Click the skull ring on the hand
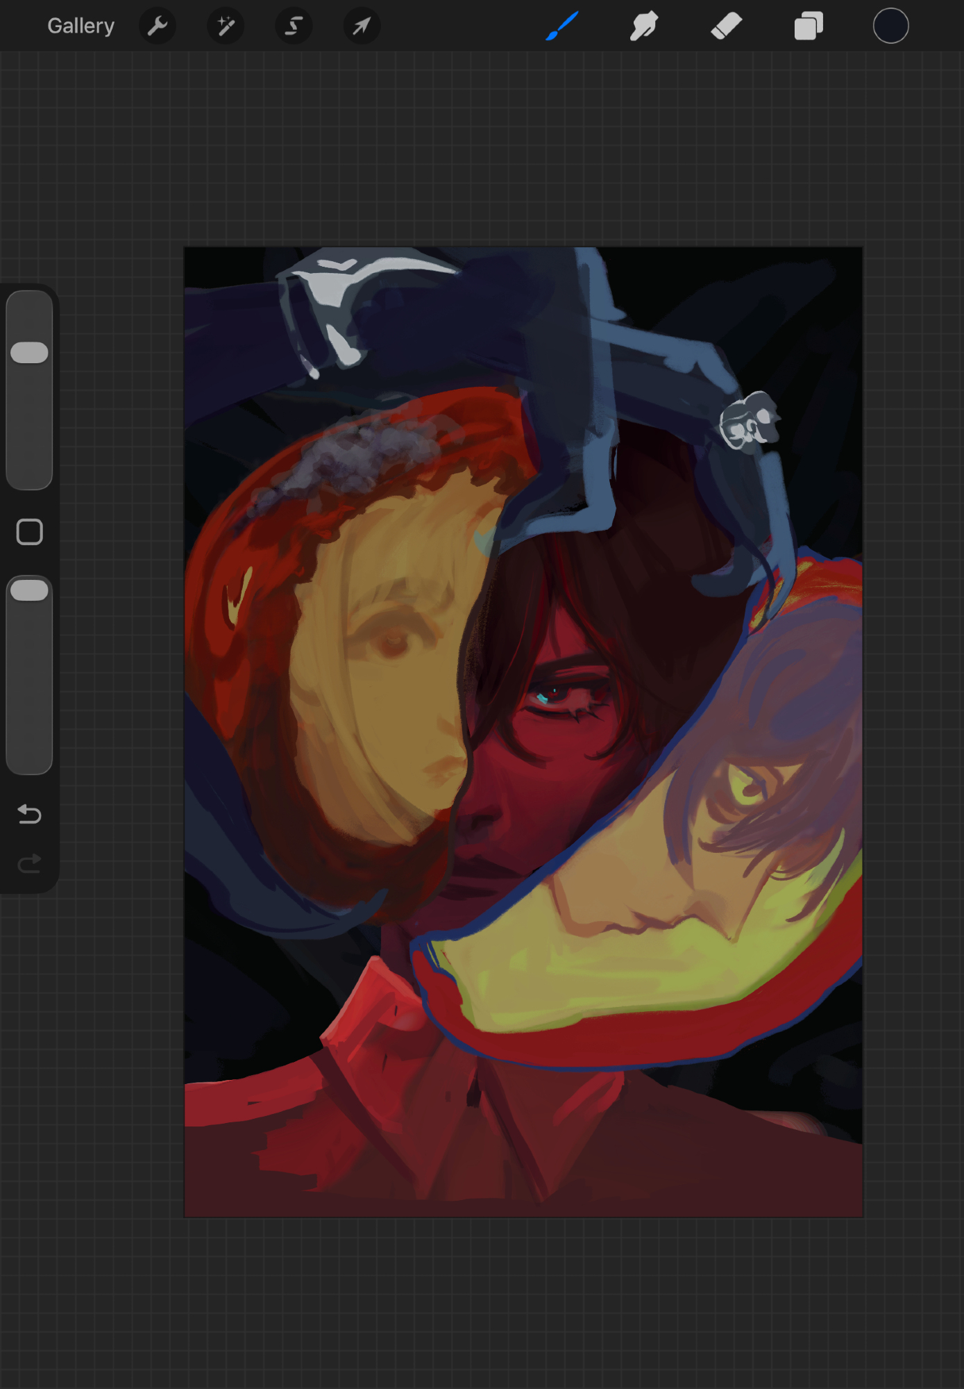This screenshot has width=964, height=1389. click(x=748, y=420)
